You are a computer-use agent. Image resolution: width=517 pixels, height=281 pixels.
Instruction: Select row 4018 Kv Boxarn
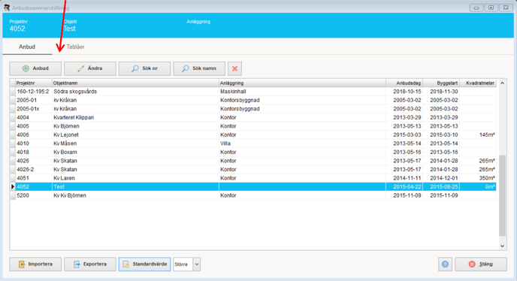tap(253, 152)
